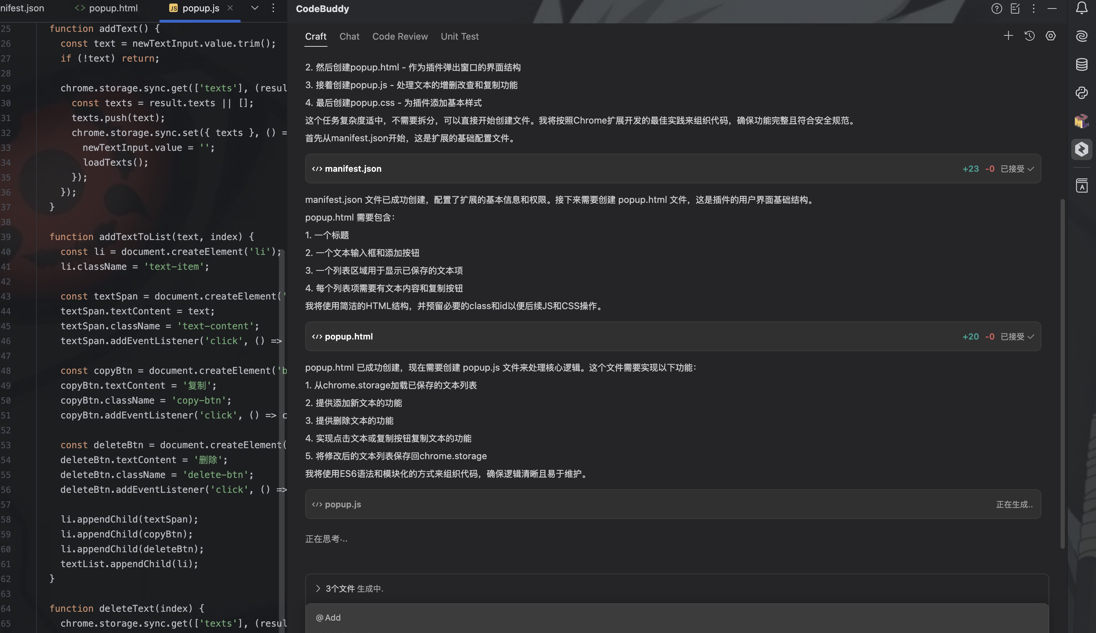Open CodeBuddy settings hexagon icon

coord(1050,36)
